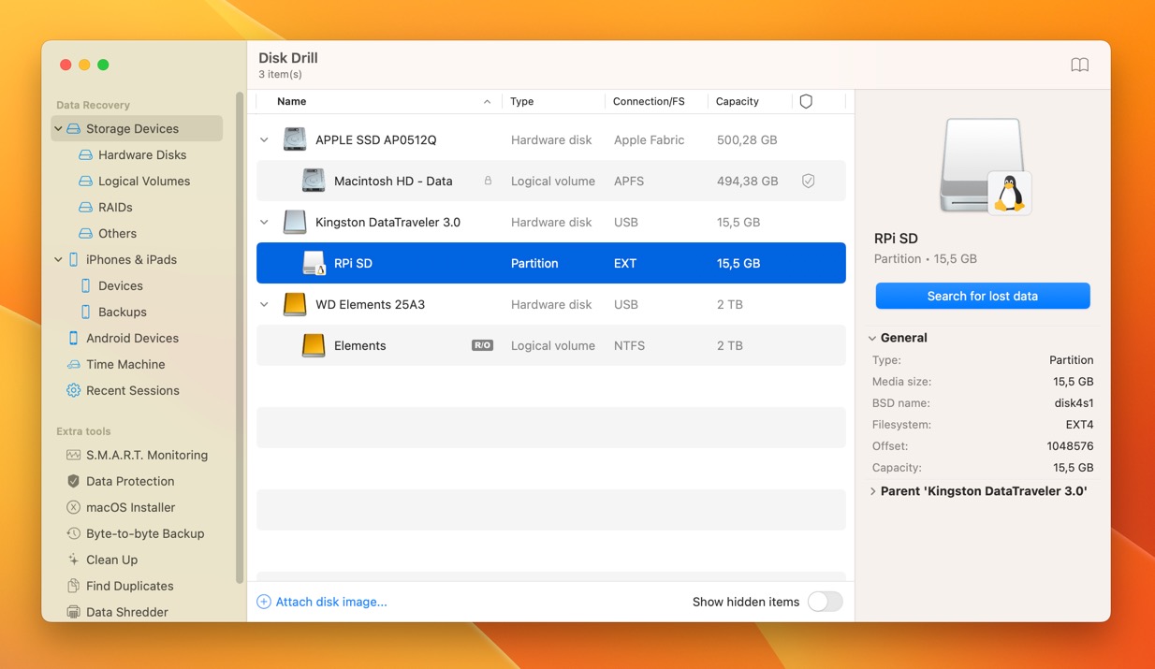Click the EXT4 filesystem value
The height and width of the screenshot is (669, 1155).
tap(1079, 425)
